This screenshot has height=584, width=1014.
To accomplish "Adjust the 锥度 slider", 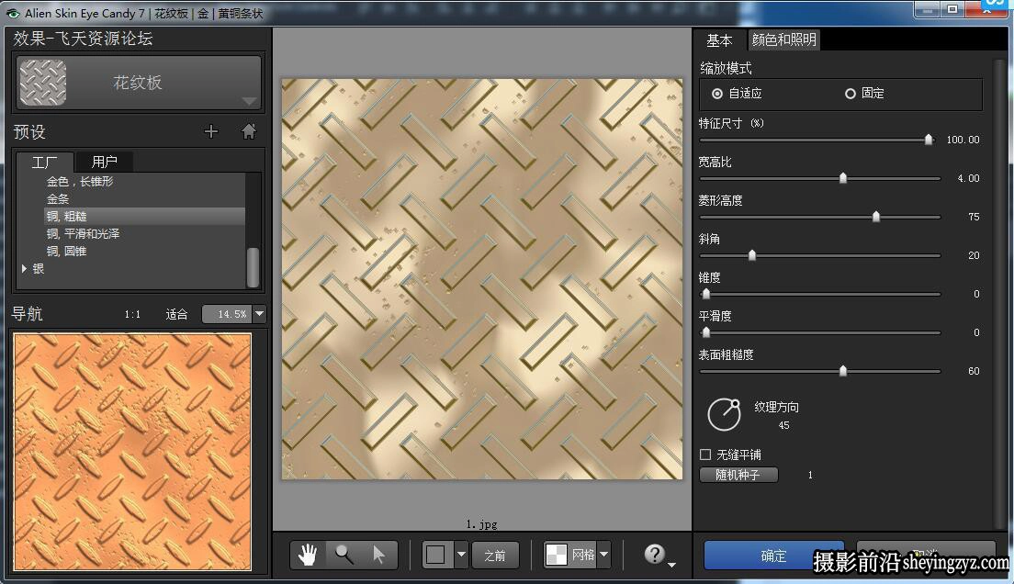I will (x=706, y=294).
